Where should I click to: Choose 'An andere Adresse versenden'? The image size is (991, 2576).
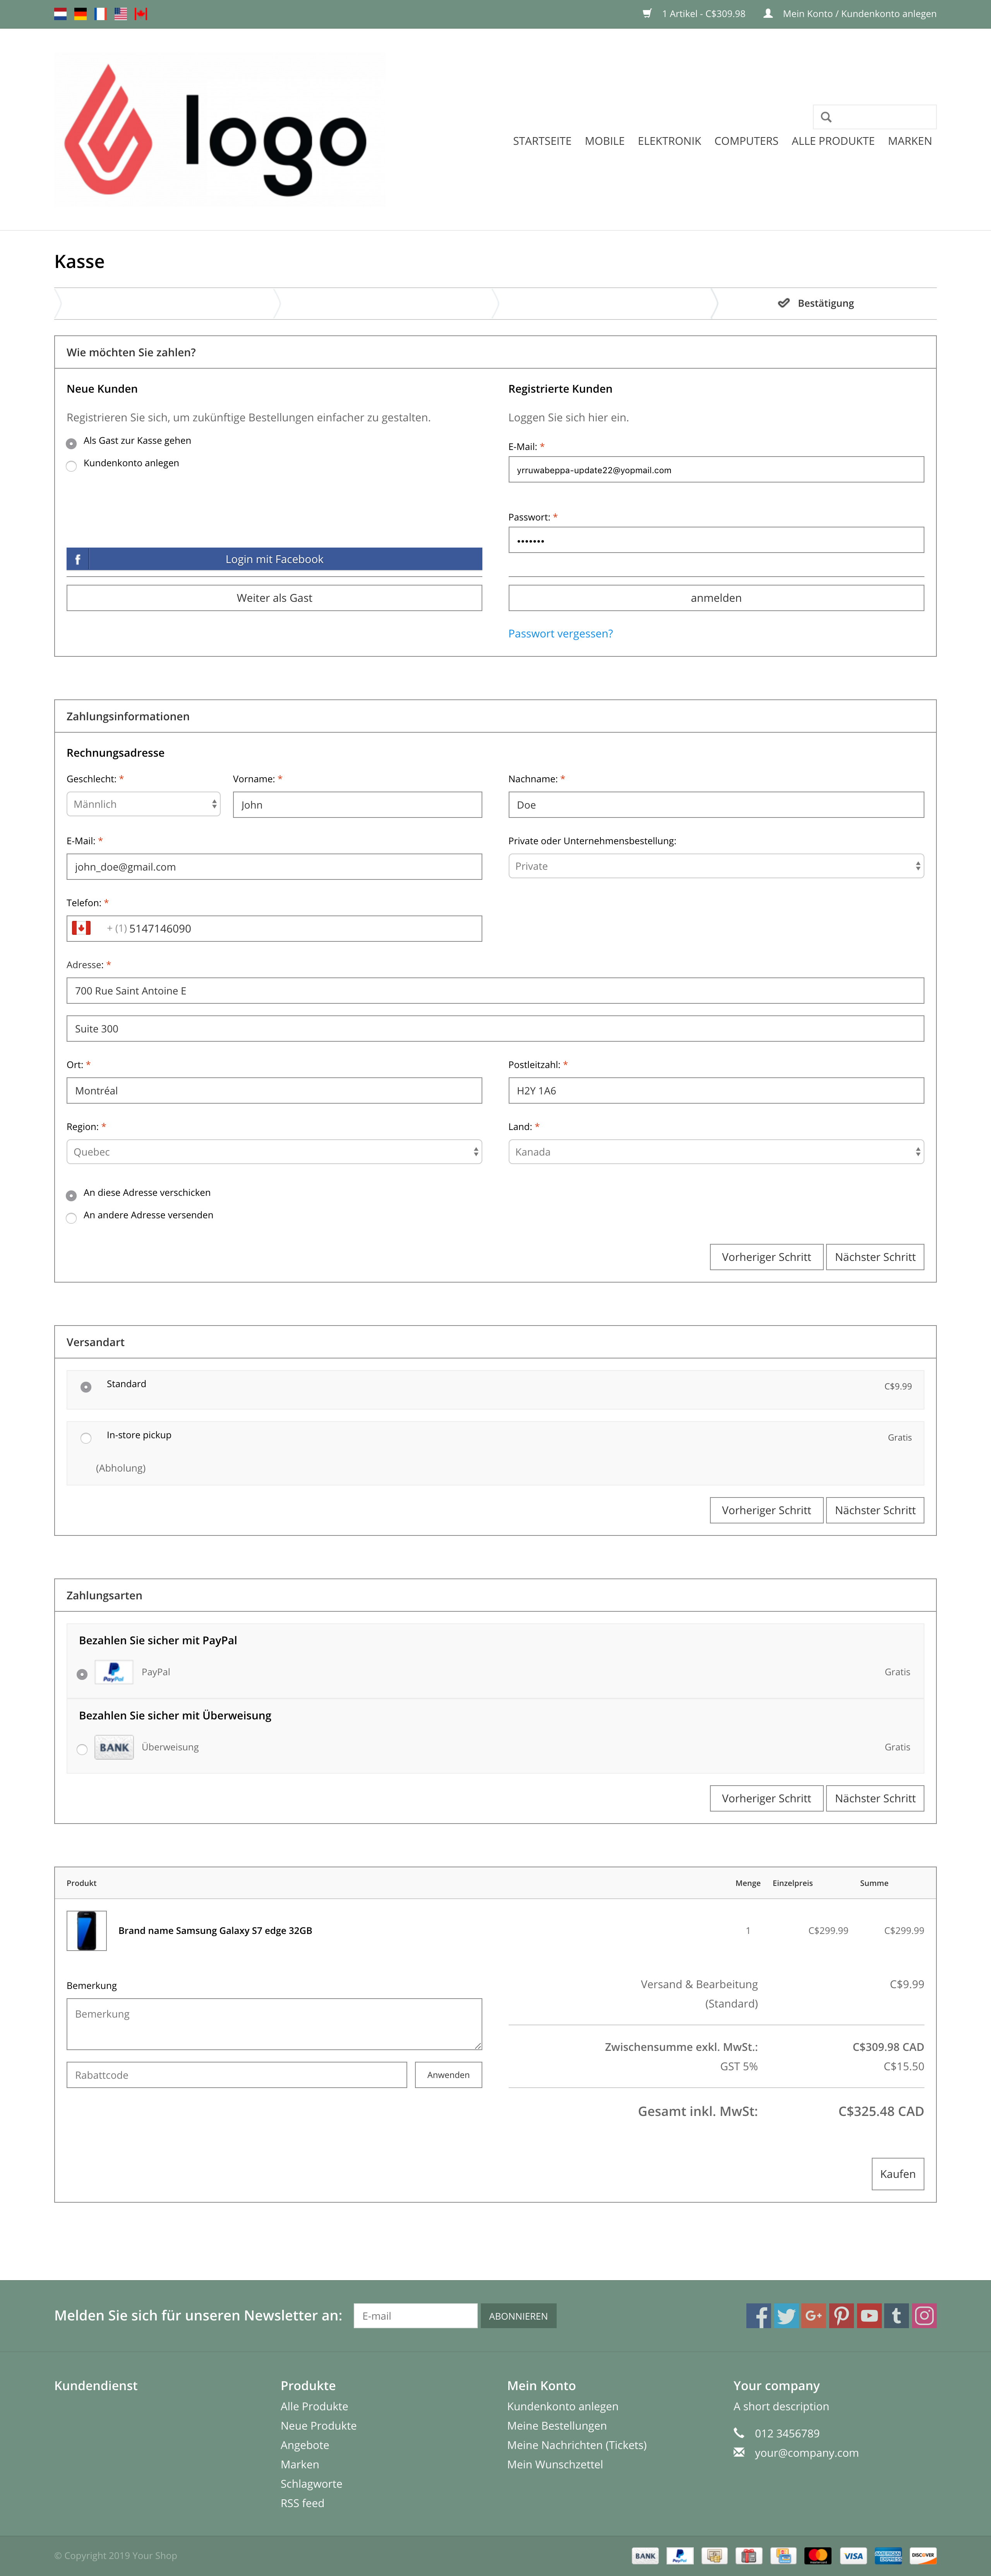pos(71,1218)
